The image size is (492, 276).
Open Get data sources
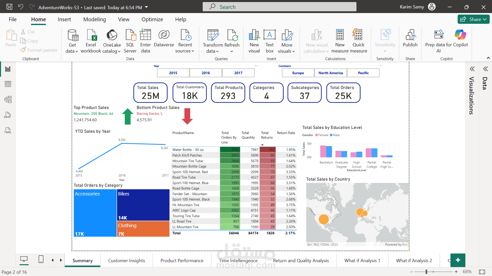(x=72, y=41)
